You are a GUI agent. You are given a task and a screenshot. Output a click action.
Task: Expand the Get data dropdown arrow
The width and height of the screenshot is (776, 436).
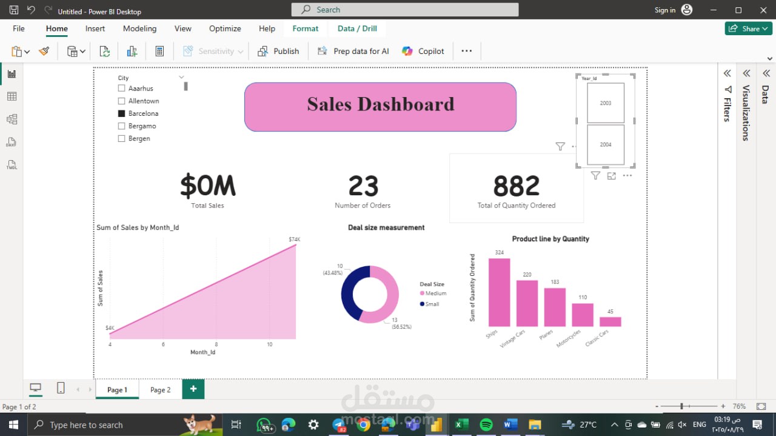click(x=83, y=52)
